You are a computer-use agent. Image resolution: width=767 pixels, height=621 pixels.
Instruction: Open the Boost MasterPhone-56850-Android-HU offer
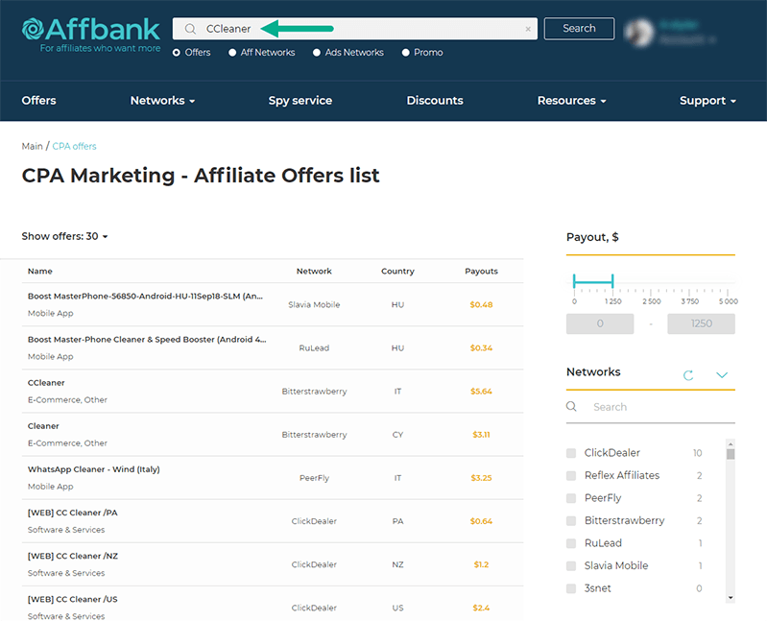coord(145,296)
